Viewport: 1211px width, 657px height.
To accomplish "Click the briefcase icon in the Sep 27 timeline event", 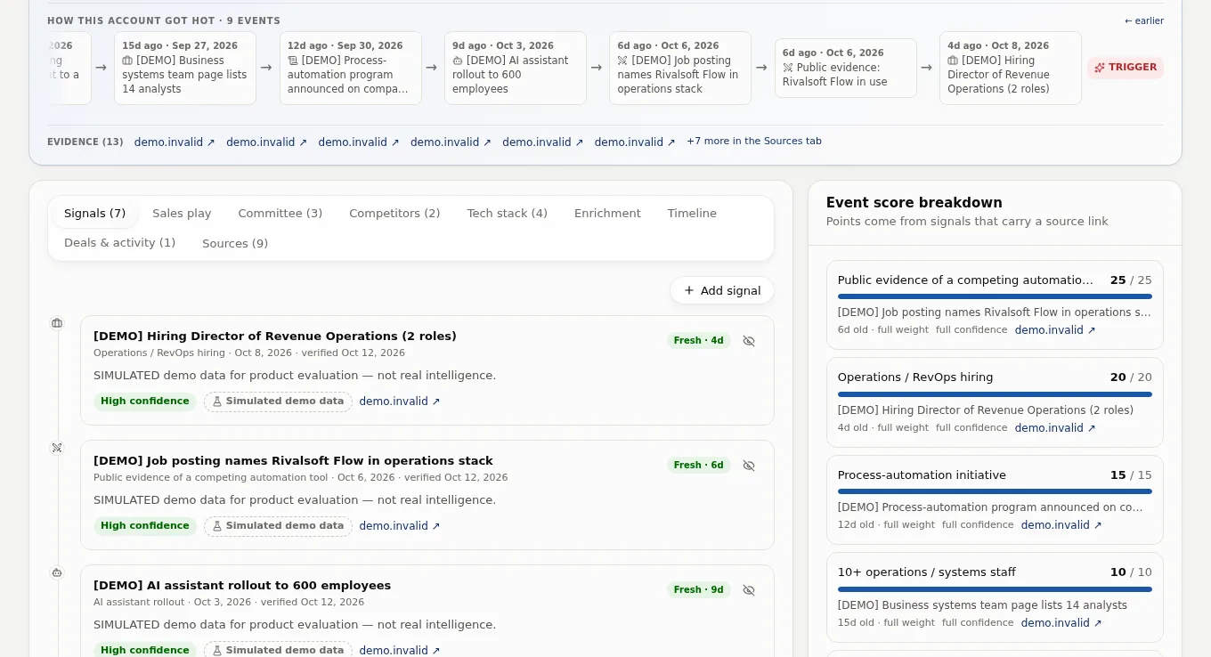I will (x=127, y=61).
